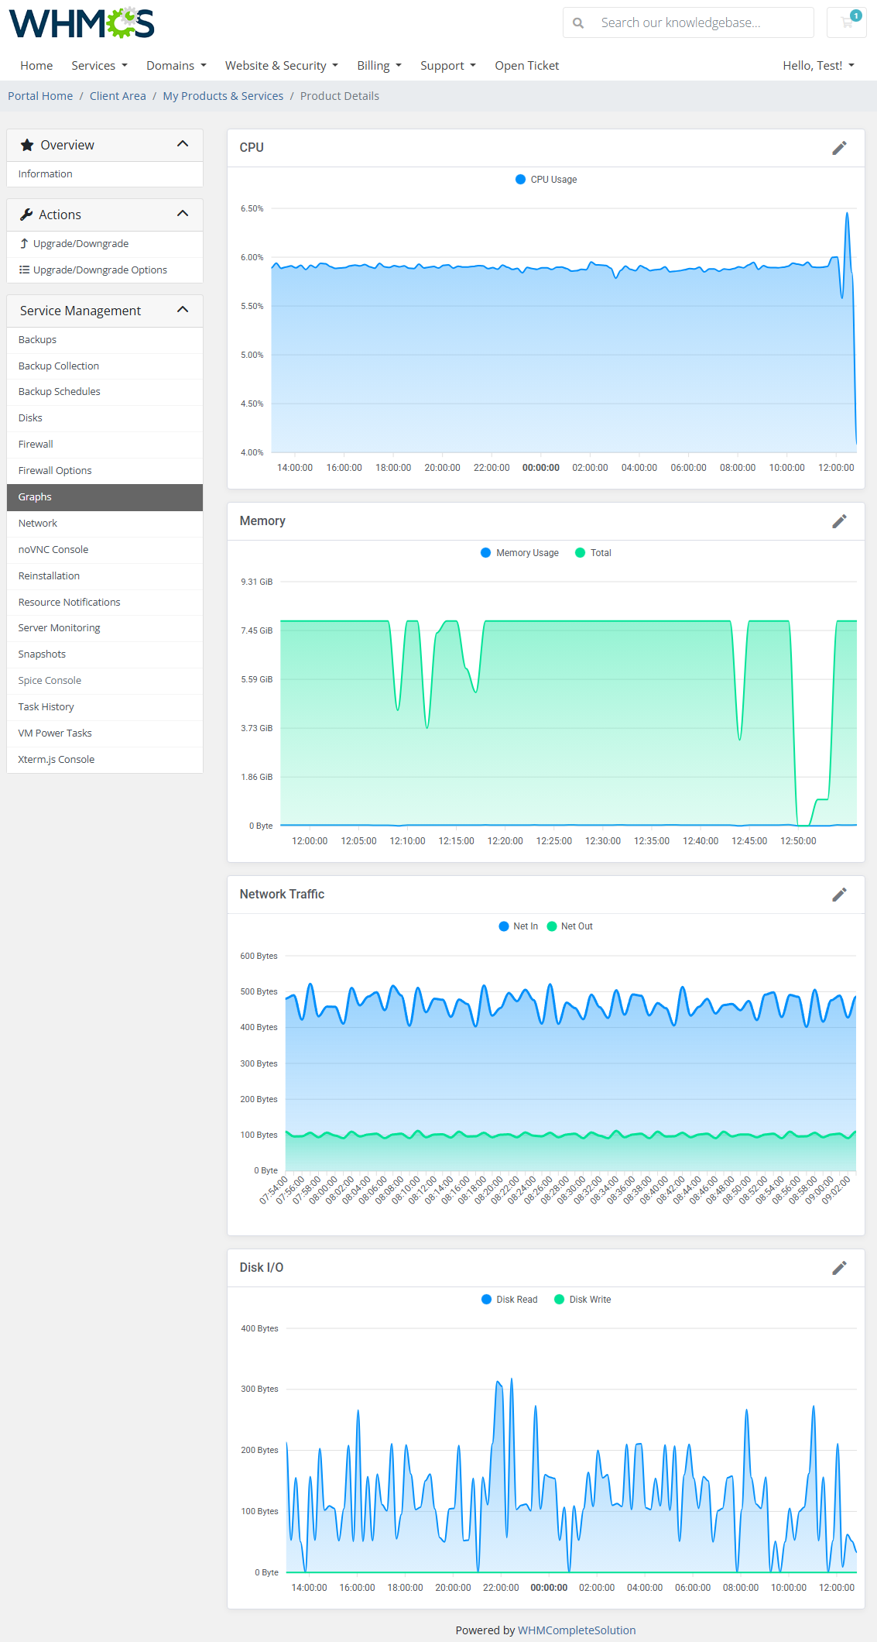Toggle the Total memory legend series
Image resolution: width=877 pixels, height=1642 pixels.
593,553
